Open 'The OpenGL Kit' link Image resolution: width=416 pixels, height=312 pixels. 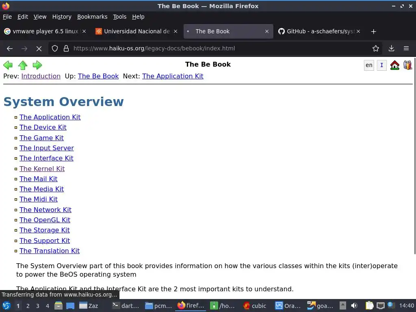click(x=45, y=220)
